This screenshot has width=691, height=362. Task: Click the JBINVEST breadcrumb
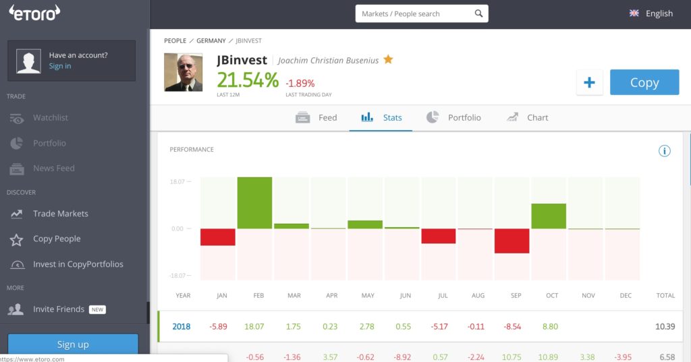[x=248, y=40]
